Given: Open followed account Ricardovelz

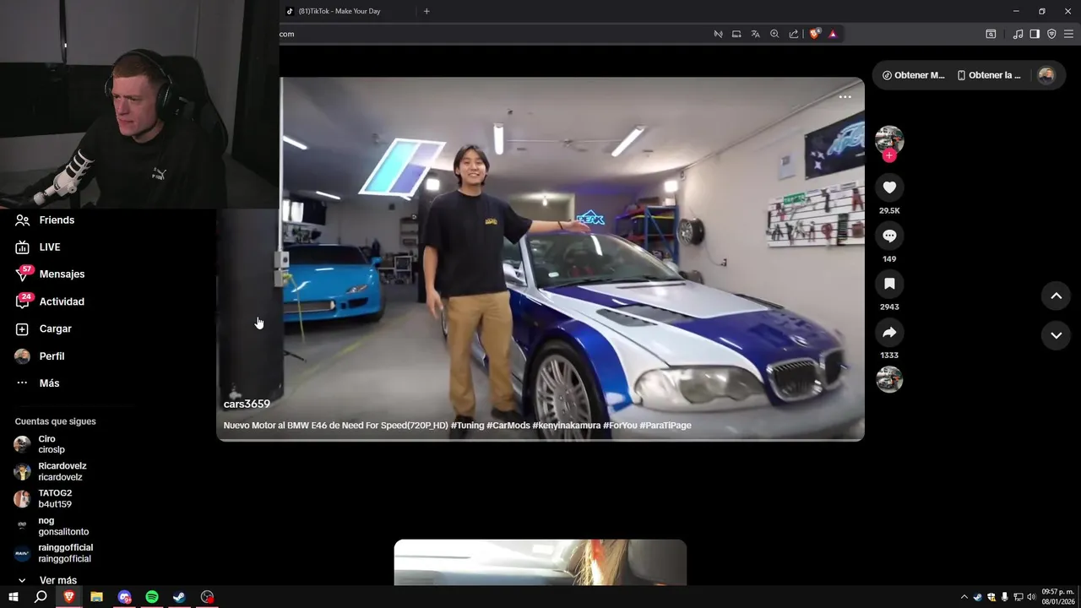Looking at the screenshot, I should pos(51,471).
